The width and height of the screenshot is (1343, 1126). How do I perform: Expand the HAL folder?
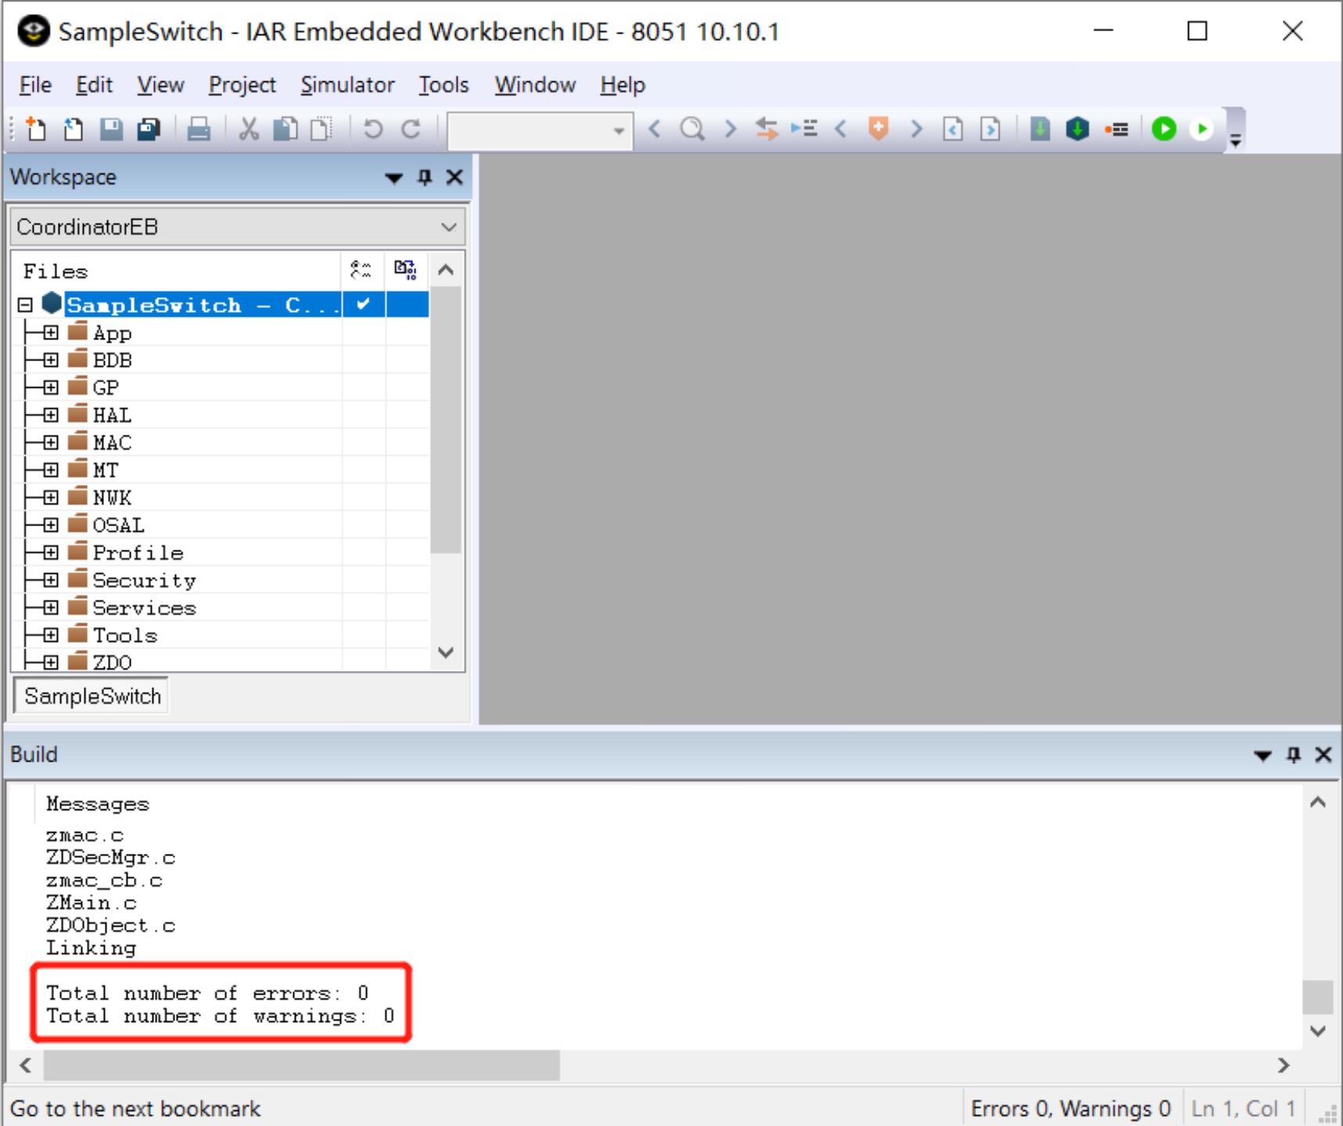51,414
